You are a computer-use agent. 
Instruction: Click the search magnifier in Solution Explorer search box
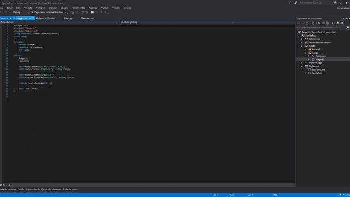[x=348, y=28]
